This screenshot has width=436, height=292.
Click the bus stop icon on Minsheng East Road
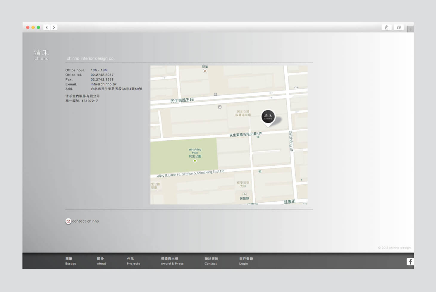point(215,94)
